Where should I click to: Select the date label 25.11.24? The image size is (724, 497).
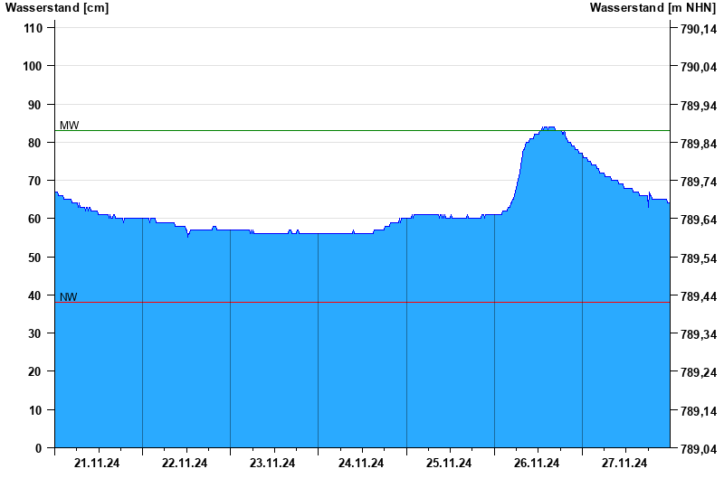tap(449, 463)
